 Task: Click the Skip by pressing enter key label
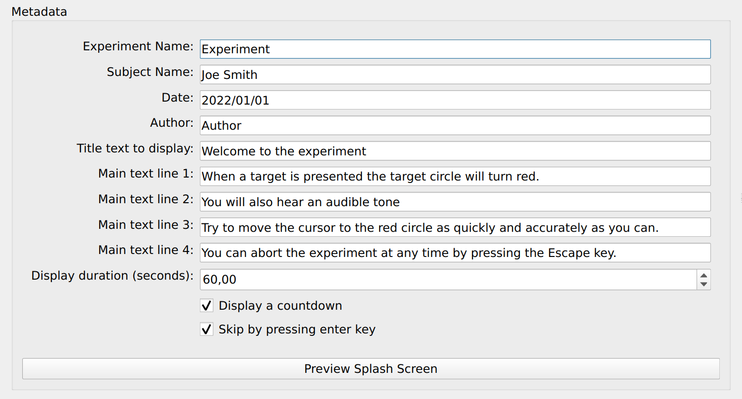pos(297,329)
